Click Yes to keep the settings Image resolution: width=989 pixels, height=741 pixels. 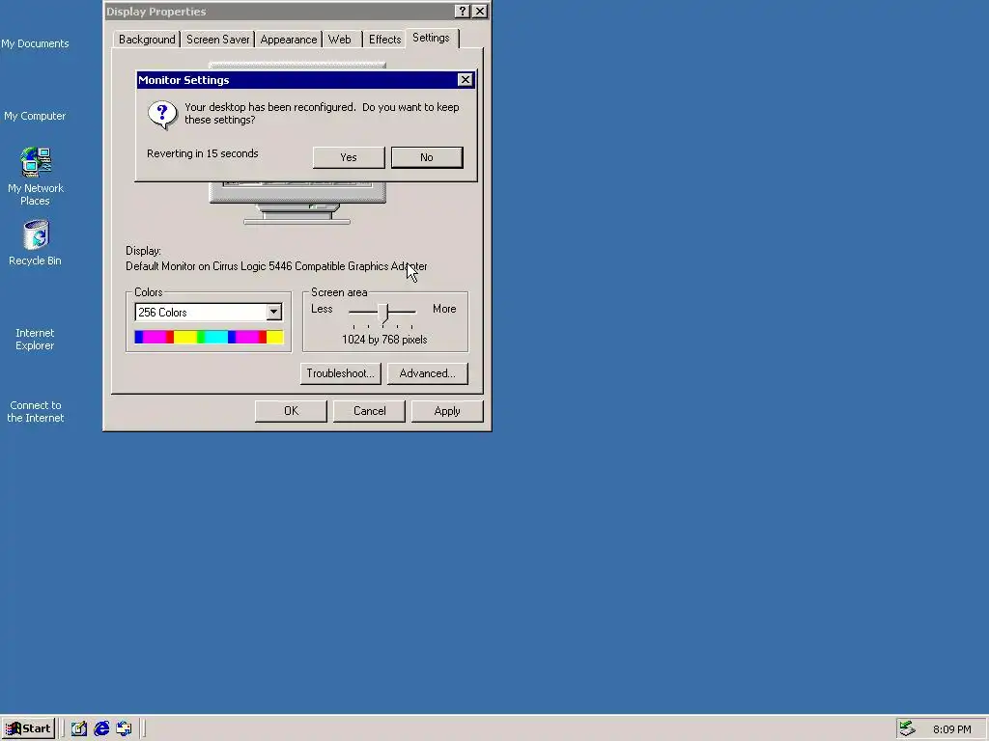tap(349, 157)
